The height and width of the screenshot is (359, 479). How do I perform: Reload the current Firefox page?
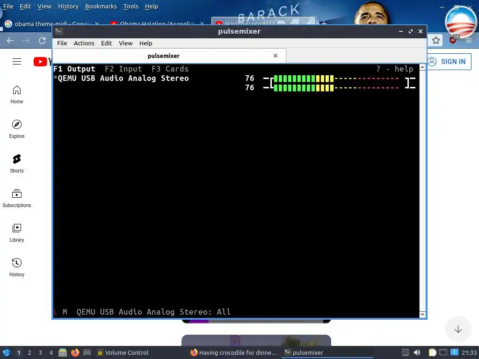[x=42, y=41]
